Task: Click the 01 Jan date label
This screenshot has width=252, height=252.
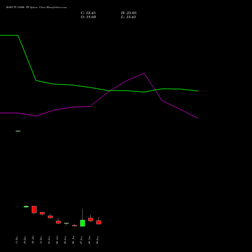Action: pos(49,240)
